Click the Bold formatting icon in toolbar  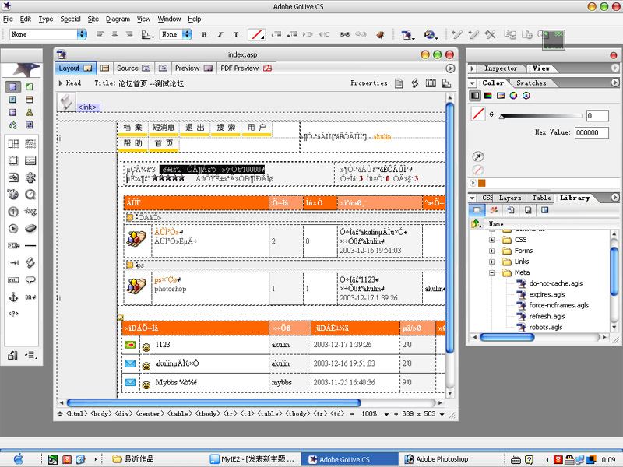point(204,35)
